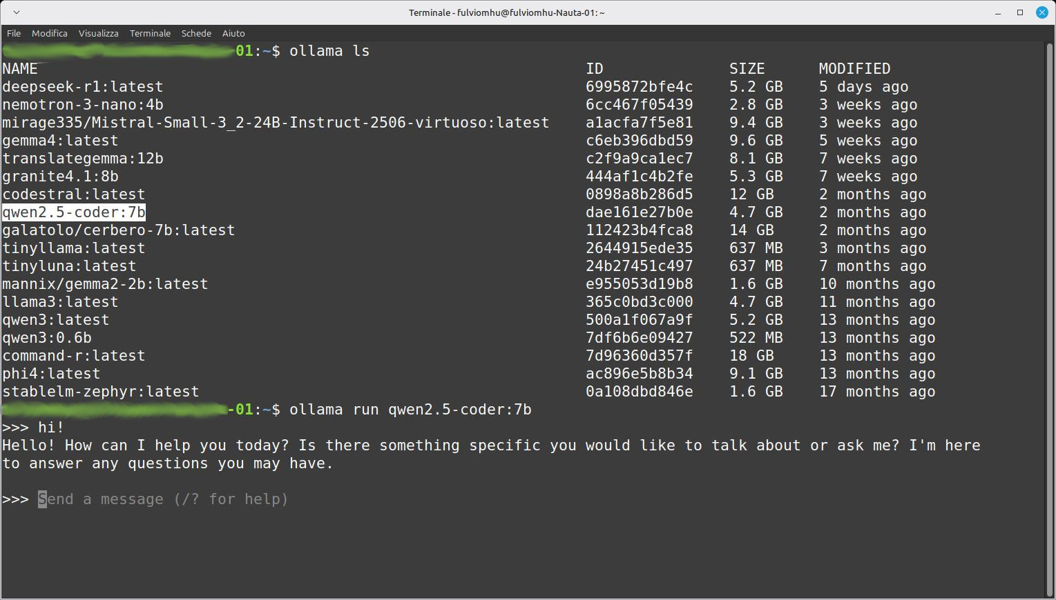Click the terminal vertical scrollbar
This screenshot has width=1056, height=600.
1050,319
